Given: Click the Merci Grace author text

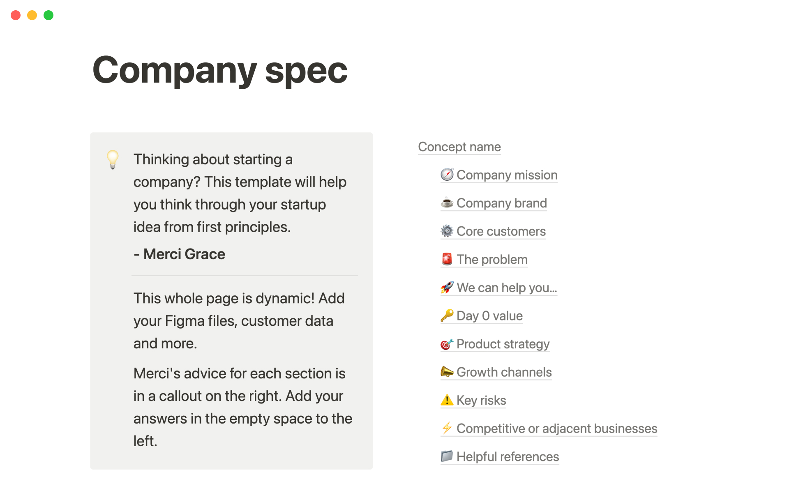Looking at the screenshot, I should [184, 254].
